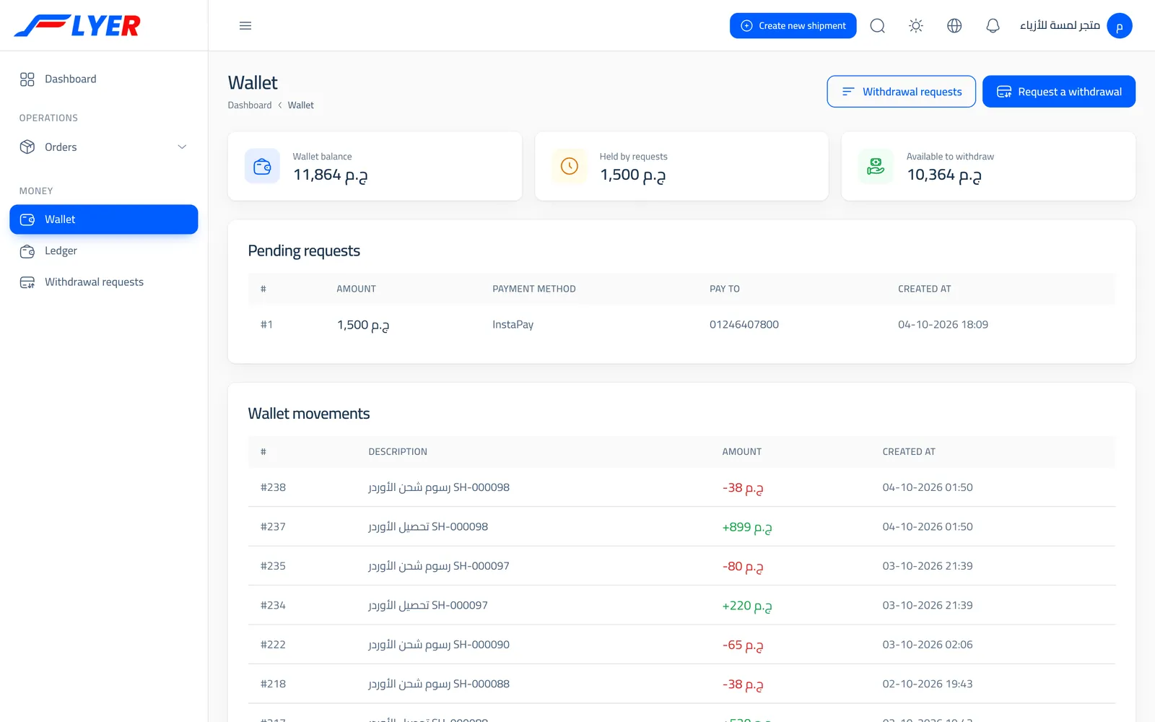Click the +220 amount in row #234
Image resolution: width=1155 pixels, height=722 pixels.
point(747,606)
